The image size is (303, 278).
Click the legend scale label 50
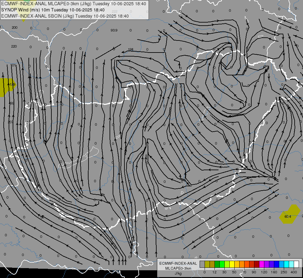tap(234, 272)
